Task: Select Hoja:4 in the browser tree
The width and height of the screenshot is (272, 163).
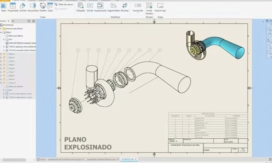Action: [10, 61]
